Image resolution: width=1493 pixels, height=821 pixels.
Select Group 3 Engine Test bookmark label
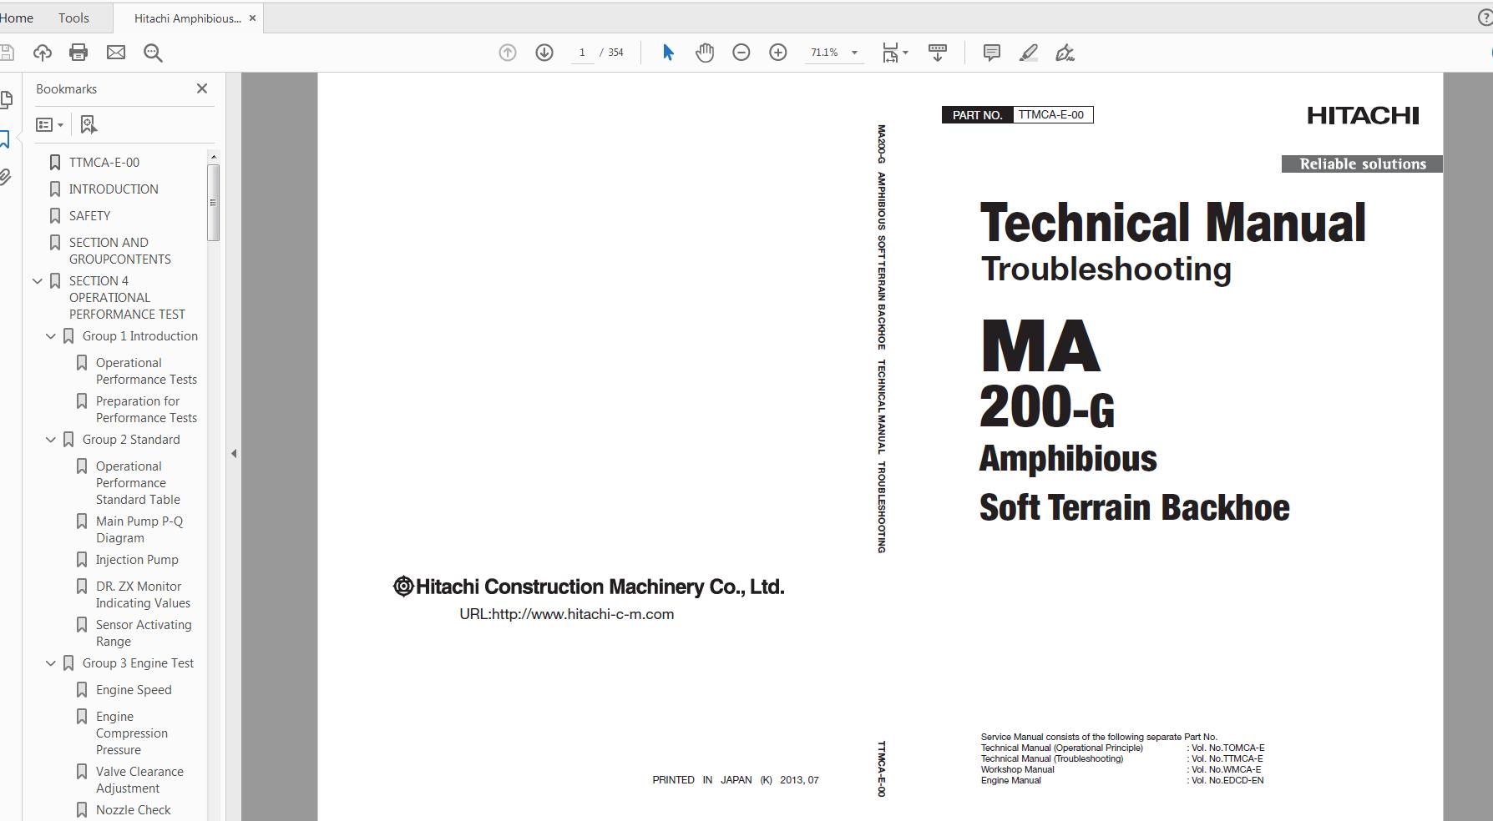tap(138, 663)
